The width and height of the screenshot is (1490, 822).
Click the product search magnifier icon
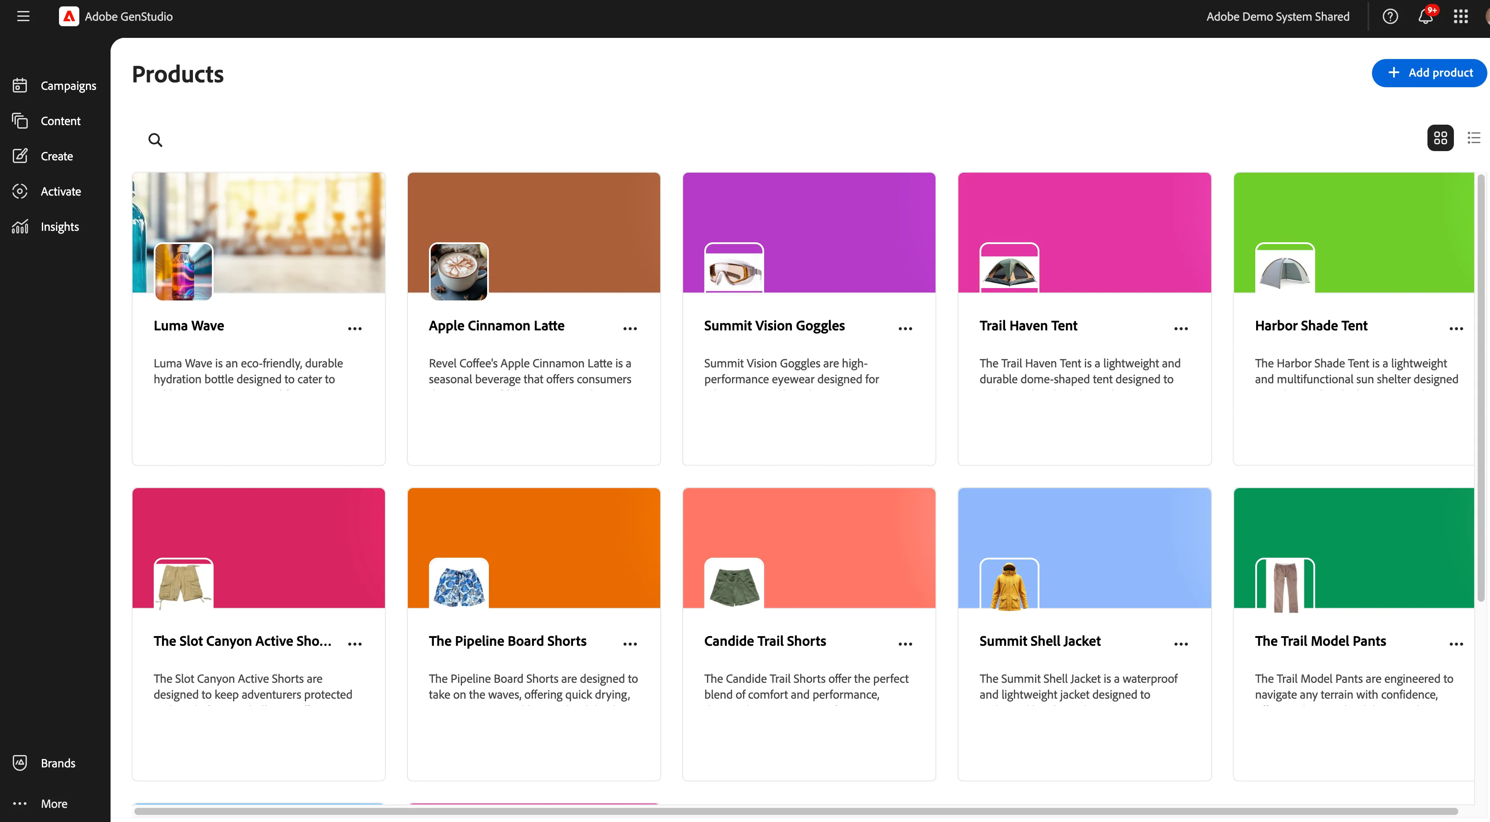155,139
